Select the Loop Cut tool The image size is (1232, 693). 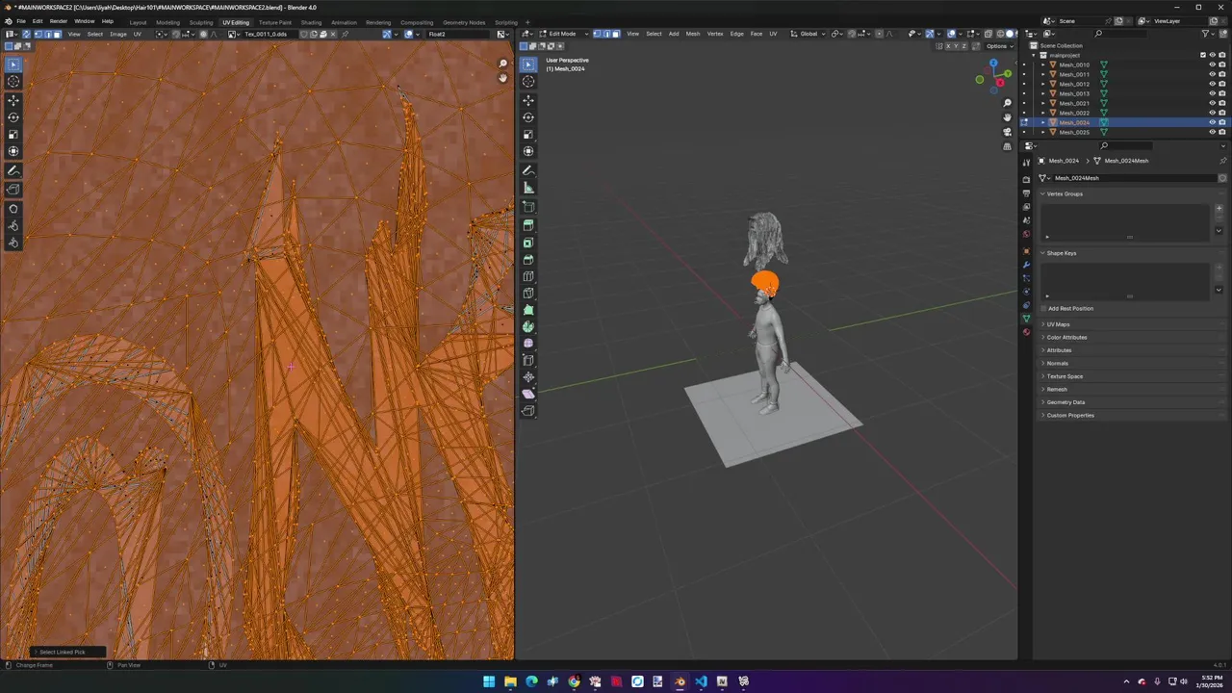(528, 276)
